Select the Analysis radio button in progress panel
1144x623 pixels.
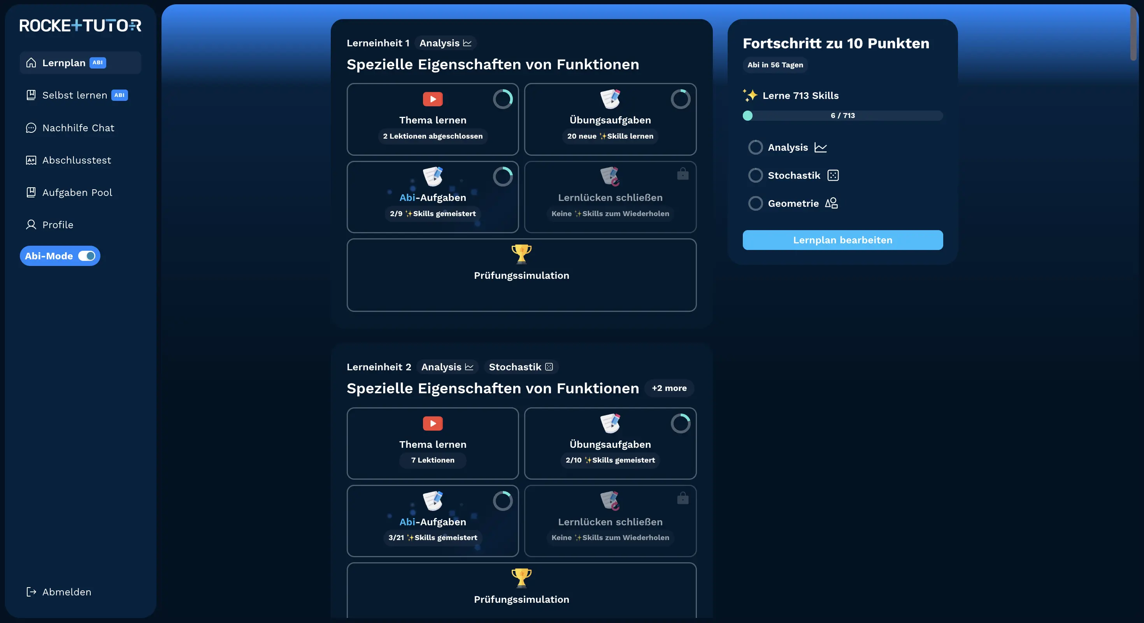(x=755, y=147)
